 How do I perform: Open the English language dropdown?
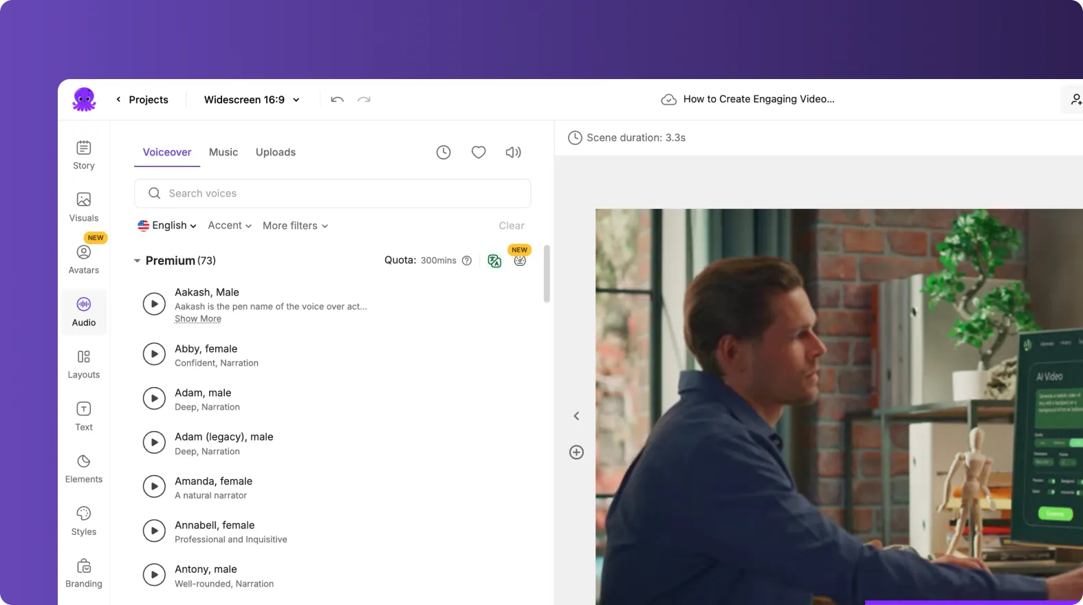point(167,225)
